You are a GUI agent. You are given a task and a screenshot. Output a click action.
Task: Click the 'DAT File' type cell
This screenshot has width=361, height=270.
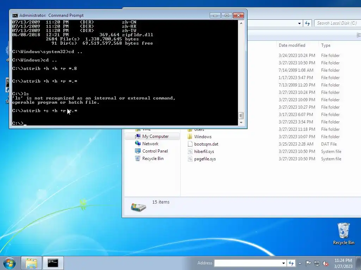(x=329, y=144)
